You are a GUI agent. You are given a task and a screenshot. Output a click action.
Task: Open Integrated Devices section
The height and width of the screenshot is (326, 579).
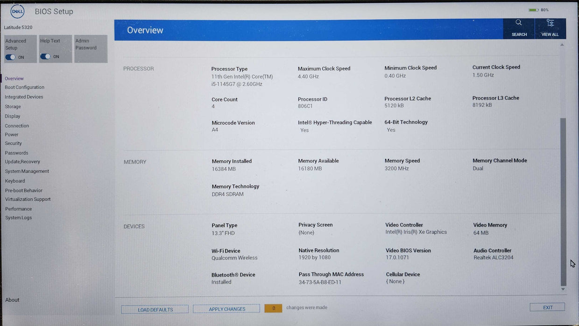click(24, 97)
